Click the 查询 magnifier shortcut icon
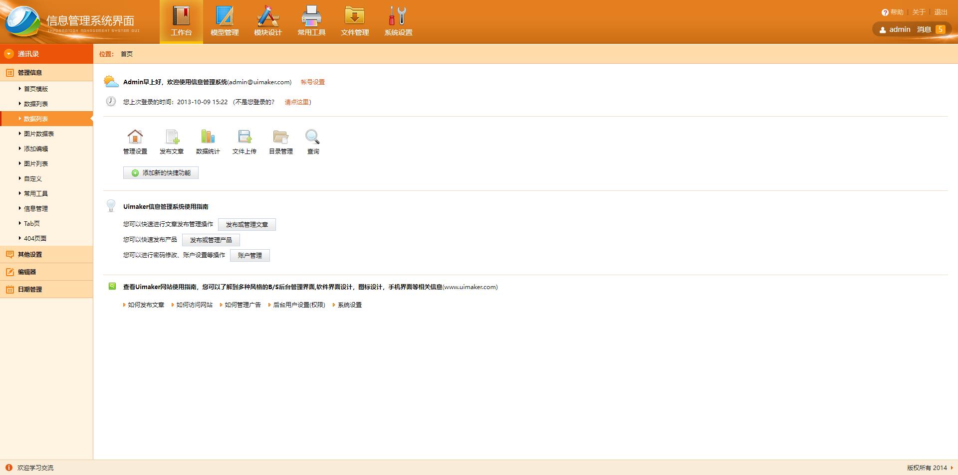The width and height of the screenshot is (958, 475). coord(312,137)
